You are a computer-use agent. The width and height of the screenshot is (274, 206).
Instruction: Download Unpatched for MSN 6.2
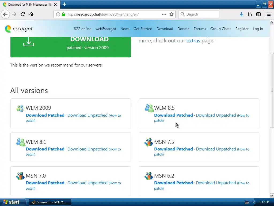[x=216, y=183]
